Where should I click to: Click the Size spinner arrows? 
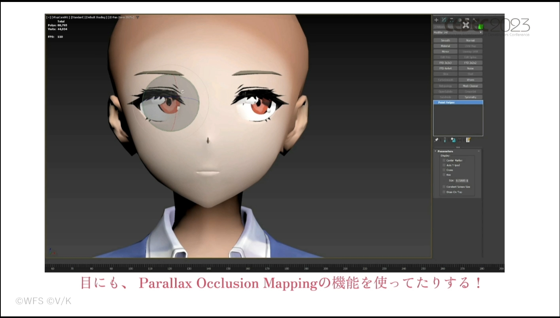click(x=467, y=180)
